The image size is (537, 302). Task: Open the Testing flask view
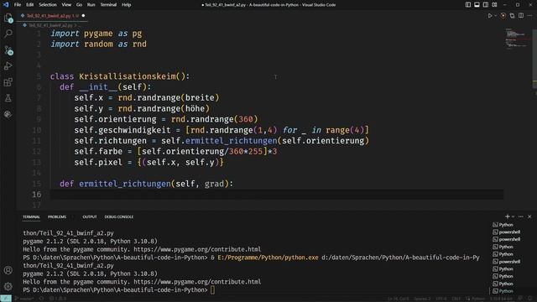(8, 98)
